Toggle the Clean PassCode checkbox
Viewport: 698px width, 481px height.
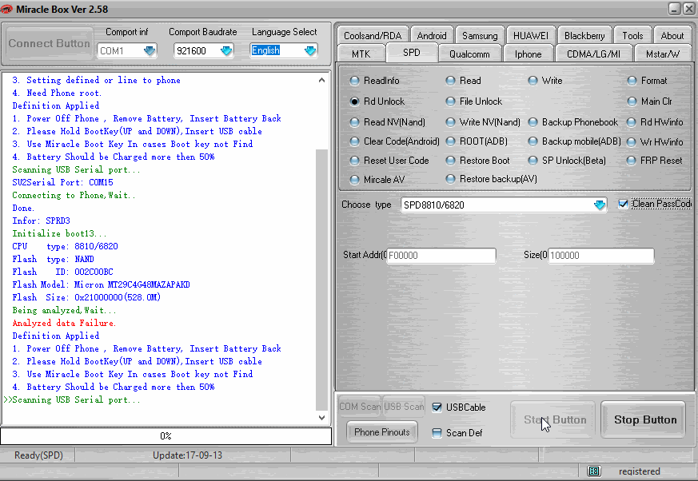pos(624,205)
